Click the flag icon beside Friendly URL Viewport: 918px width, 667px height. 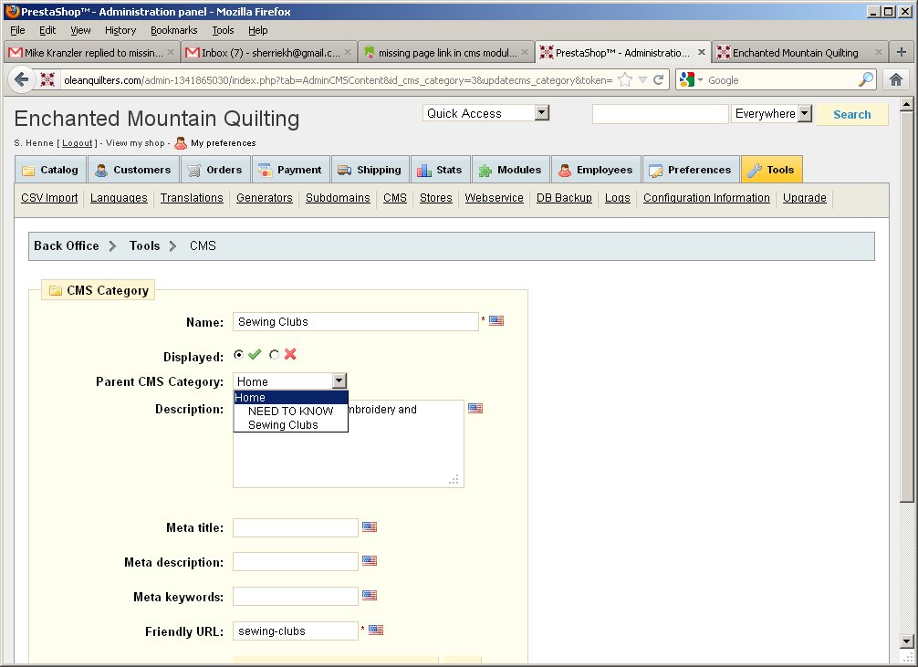pyautogui.click(x=376, y=630)
